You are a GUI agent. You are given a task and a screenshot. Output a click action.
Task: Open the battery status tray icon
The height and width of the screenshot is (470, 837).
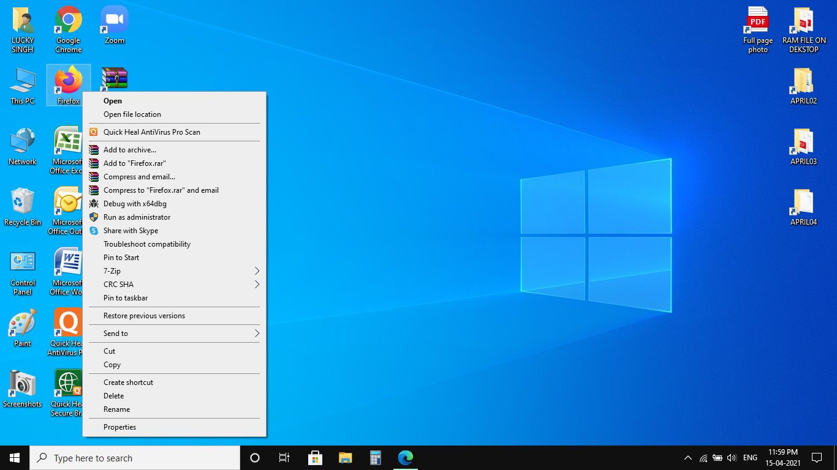click(x=718, y=458)
